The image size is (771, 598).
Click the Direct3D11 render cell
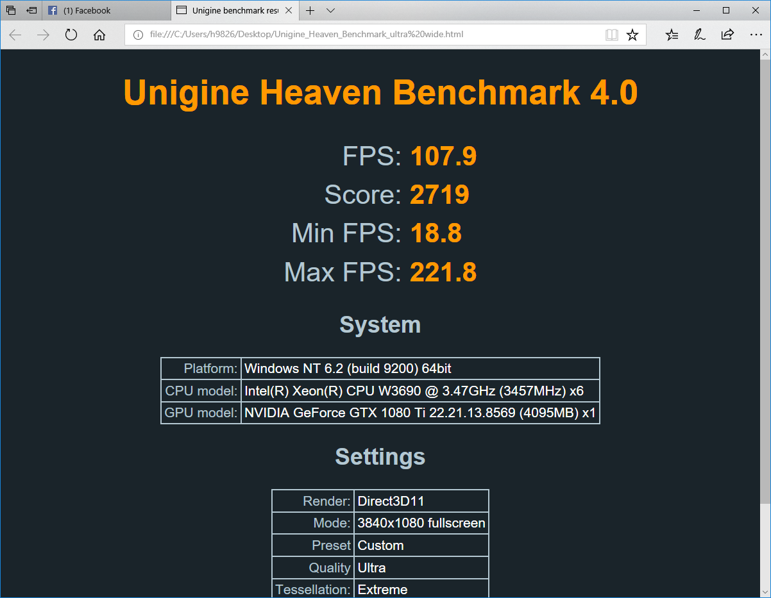click(x=421, y=501)
